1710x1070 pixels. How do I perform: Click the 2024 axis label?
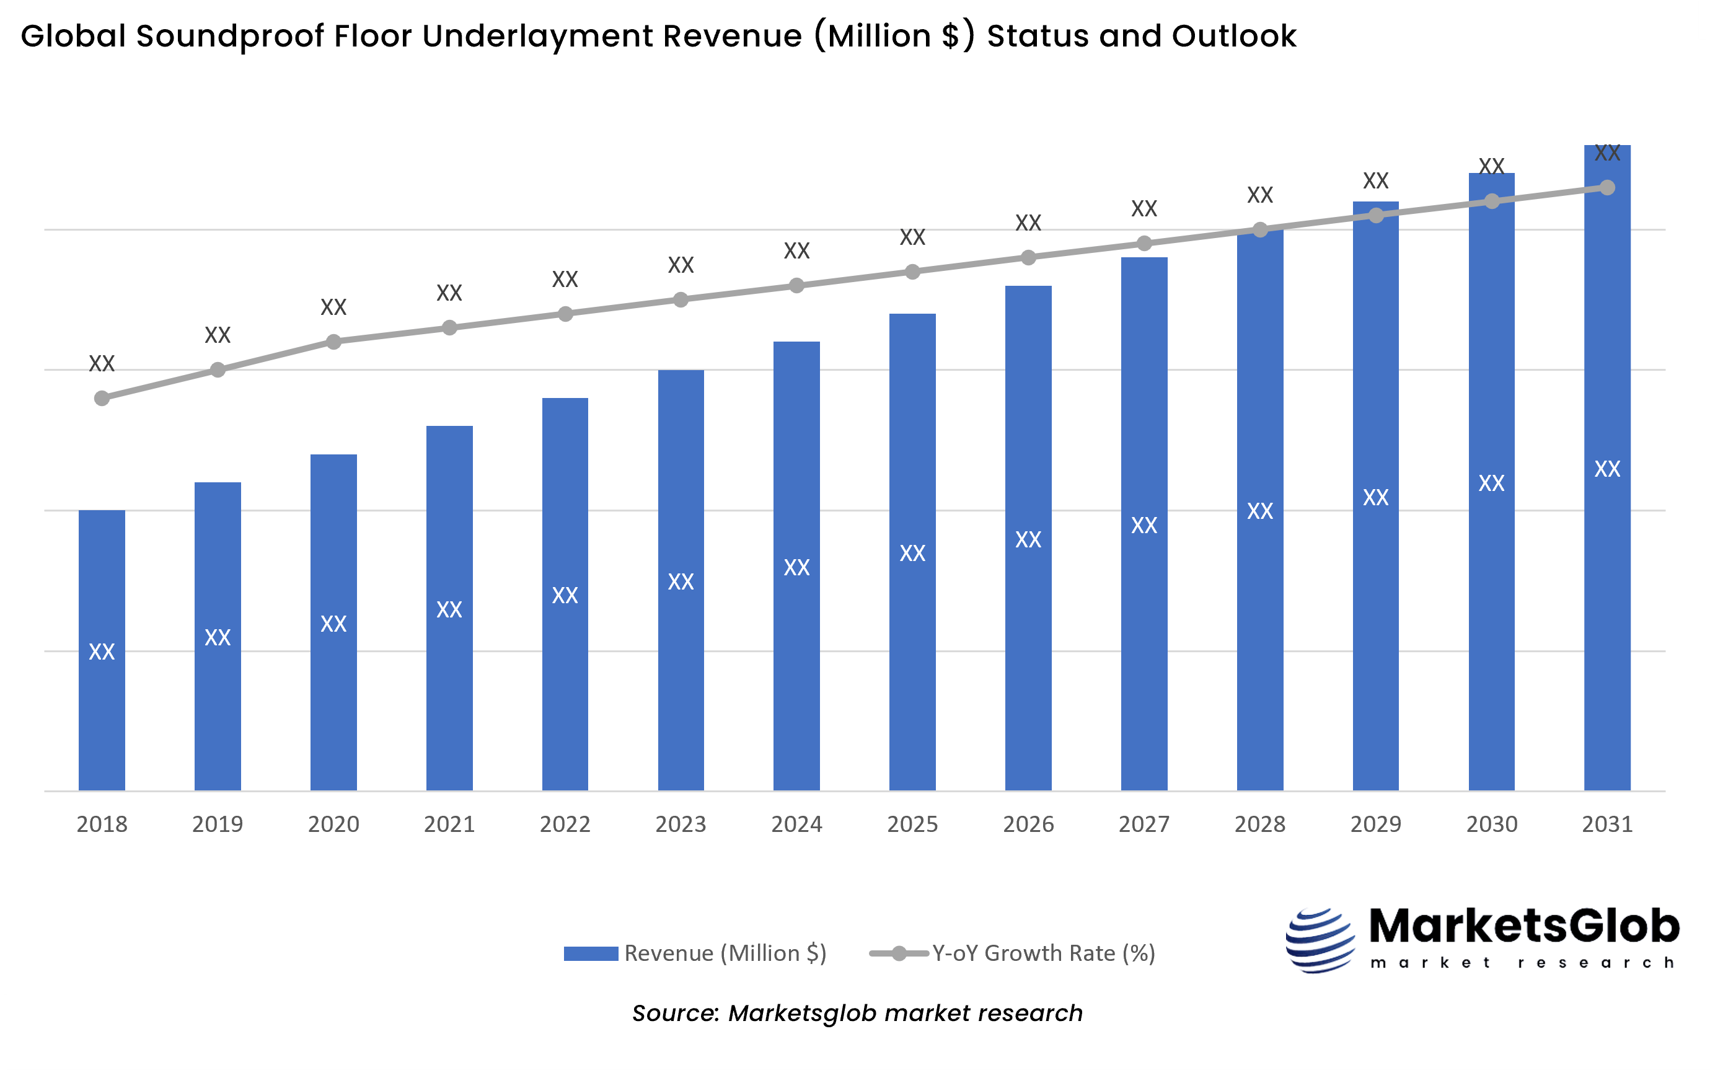point(796,825)
